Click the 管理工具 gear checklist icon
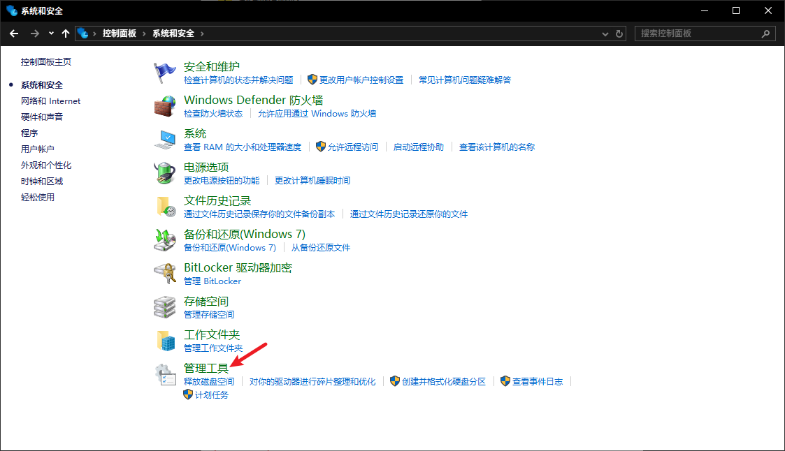Screen dimensions: 785x451 coord(164,374)
